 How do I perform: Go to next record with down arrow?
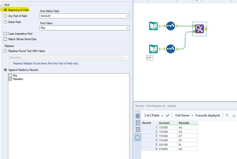(234, 115)
